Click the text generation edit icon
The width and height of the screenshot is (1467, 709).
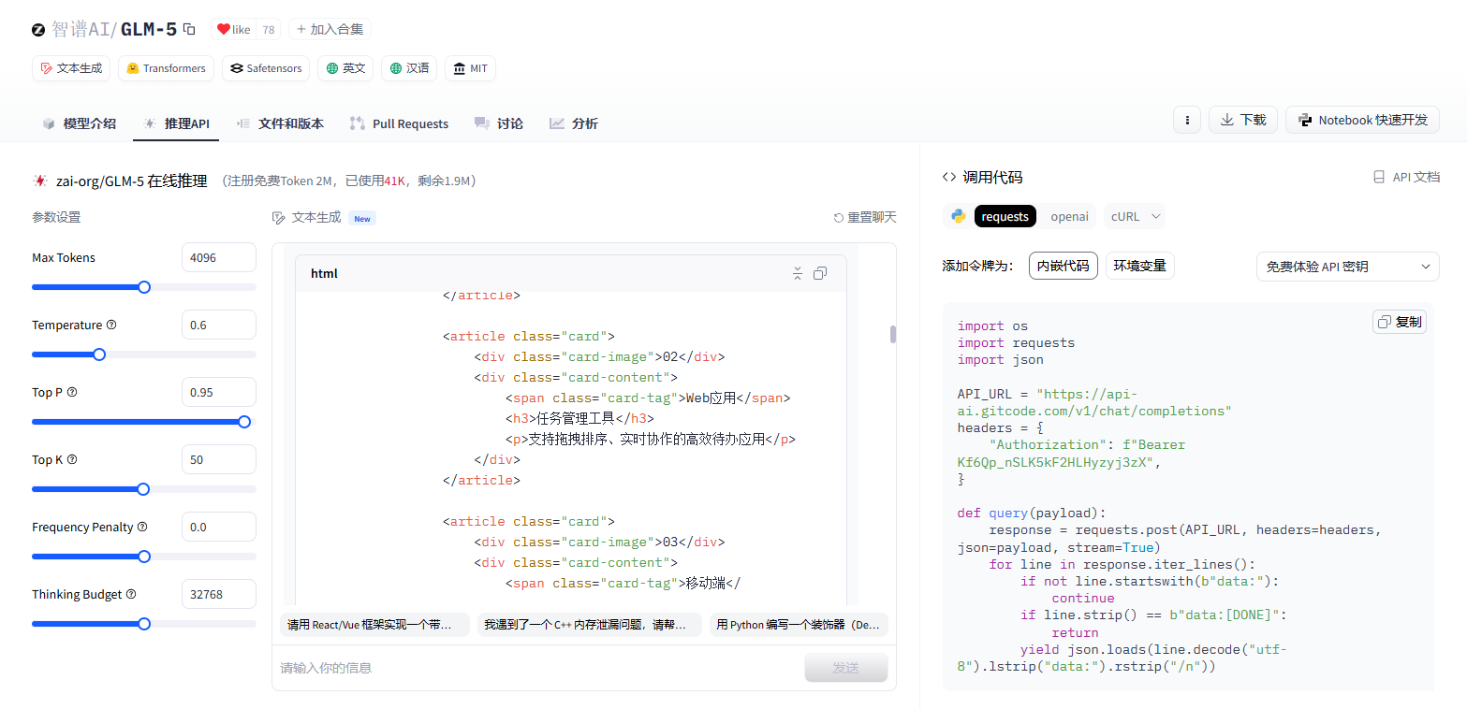click(278, 217)
